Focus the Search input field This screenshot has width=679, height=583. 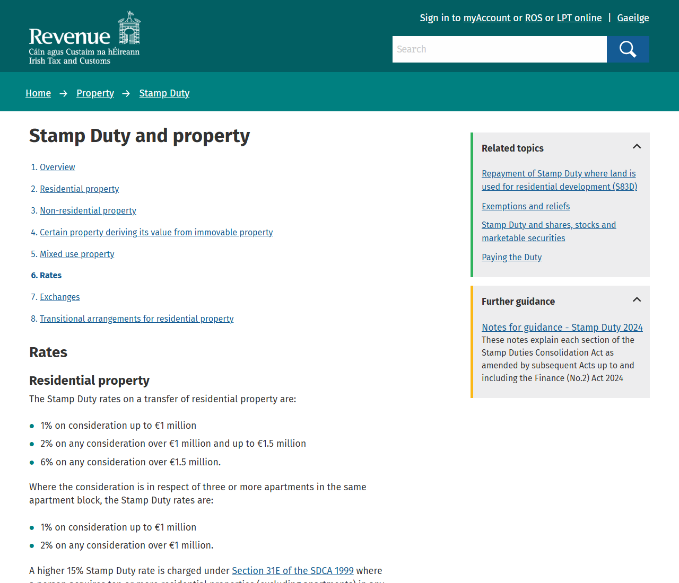point(500,49)
